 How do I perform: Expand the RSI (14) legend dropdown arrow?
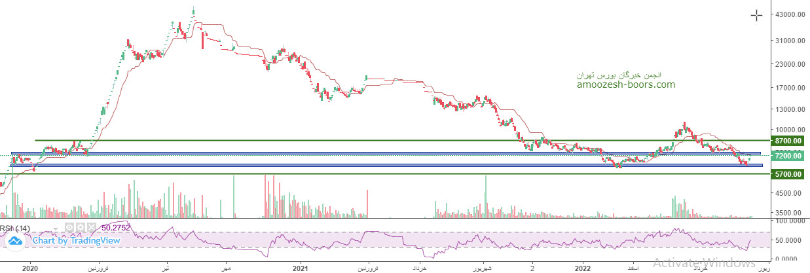(57, 227)
